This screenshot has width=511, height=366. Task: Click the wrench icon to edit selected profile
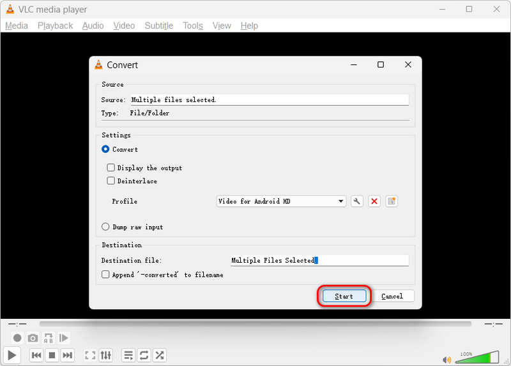click(x=357, y=201)
